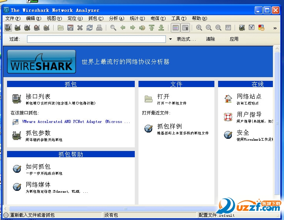This screenshot has width=284, height=220.
Task: Open a capture file toolbar icon
Action: 60,28
